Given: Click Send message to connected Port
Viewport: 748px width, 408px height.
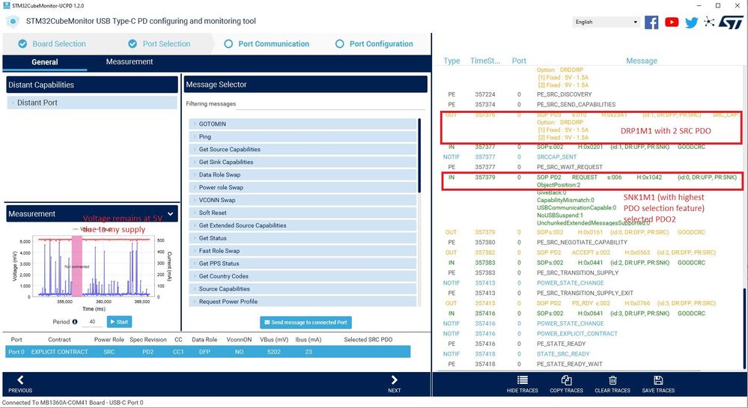Looking at the screenshot, I should pyautogui.click(x=305, y=323).
